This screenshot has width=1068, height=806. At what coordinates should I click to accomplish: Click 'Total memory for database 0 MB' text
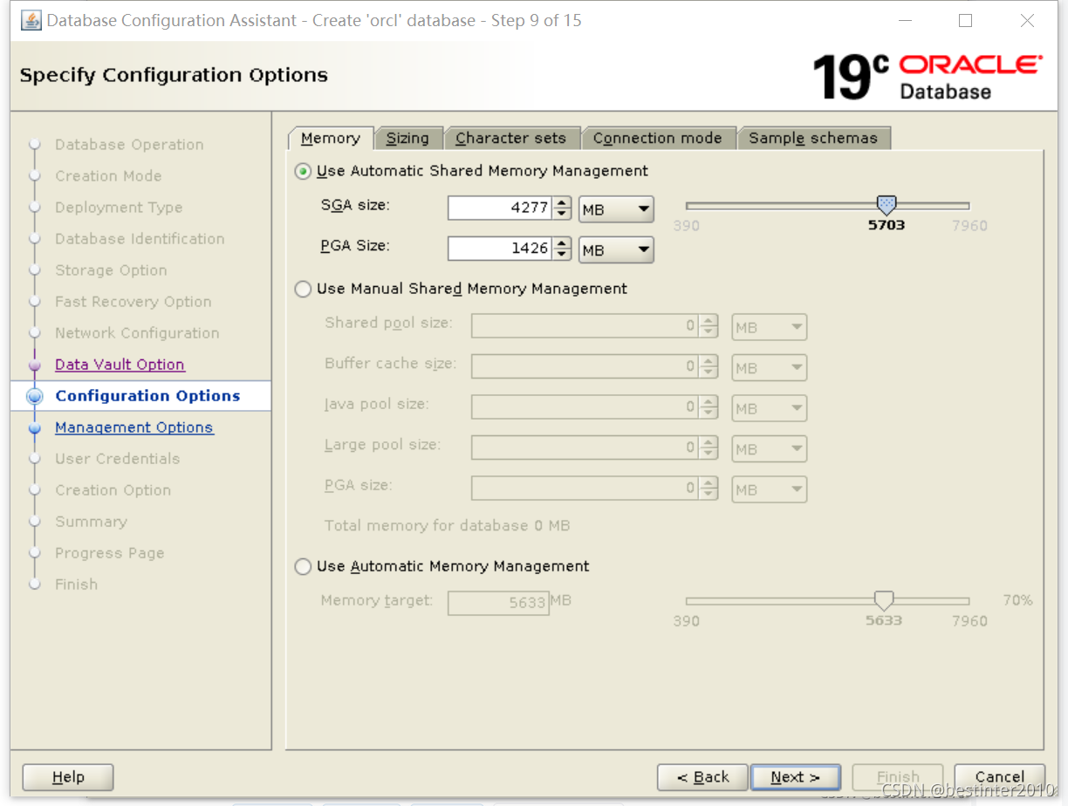(x=447, y=526)
